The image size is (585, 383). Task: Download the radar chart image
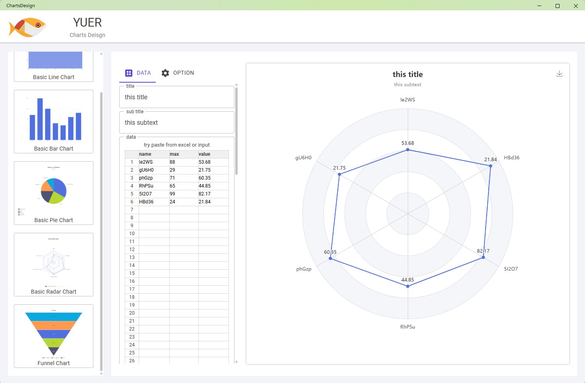[560, 74]
